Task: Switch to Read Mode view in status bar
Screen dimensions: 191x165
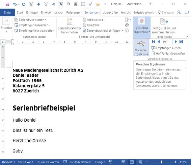Action: coord(123,162)
